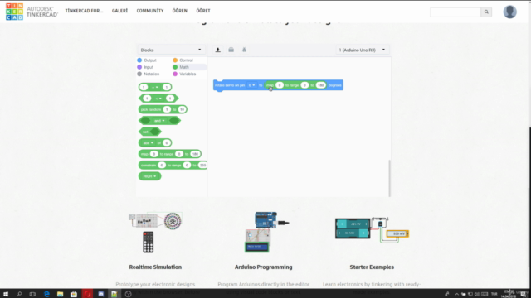Select the Math block category

click(181, 67)
